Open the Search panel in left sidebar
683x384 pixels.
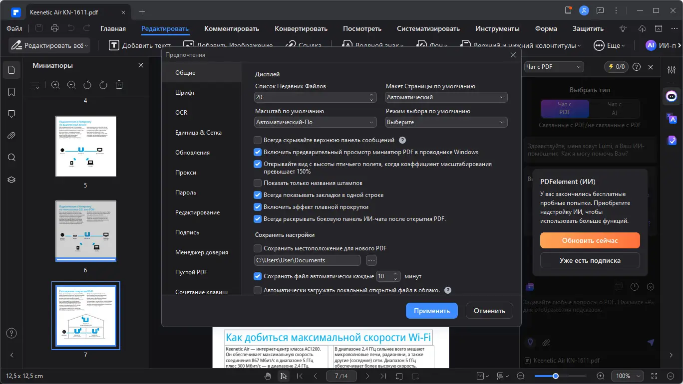pos(11,158)
